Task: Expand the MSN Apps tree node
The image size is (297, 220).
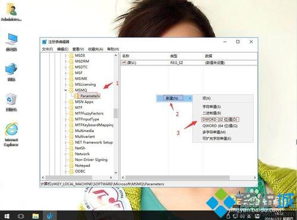Action: pos(66,102)
